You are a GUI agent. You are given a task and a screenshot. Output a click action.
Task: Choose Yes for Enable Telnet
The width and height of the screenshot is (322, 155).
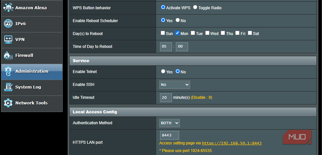163,71
